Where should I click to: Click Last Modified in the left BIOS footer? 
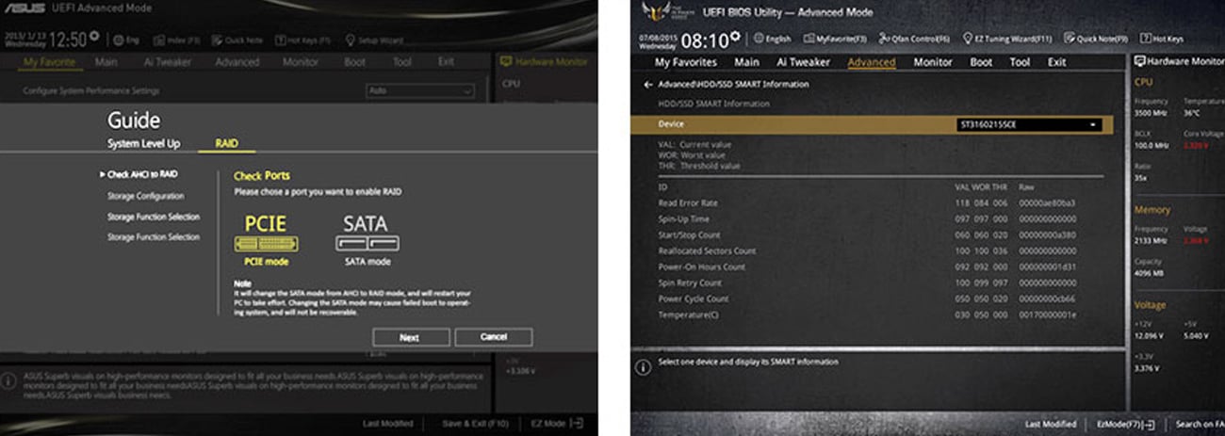click(389, 424)
